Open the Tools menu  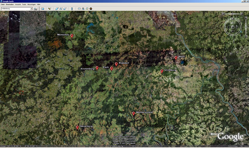click(24, 4)
